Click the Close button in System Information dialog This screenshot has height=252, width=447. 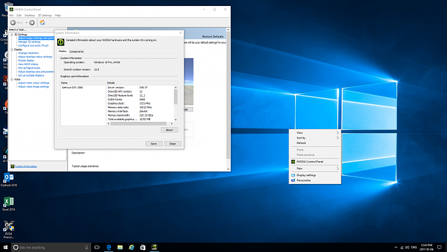pyautogui.click(x=173, y=144)
